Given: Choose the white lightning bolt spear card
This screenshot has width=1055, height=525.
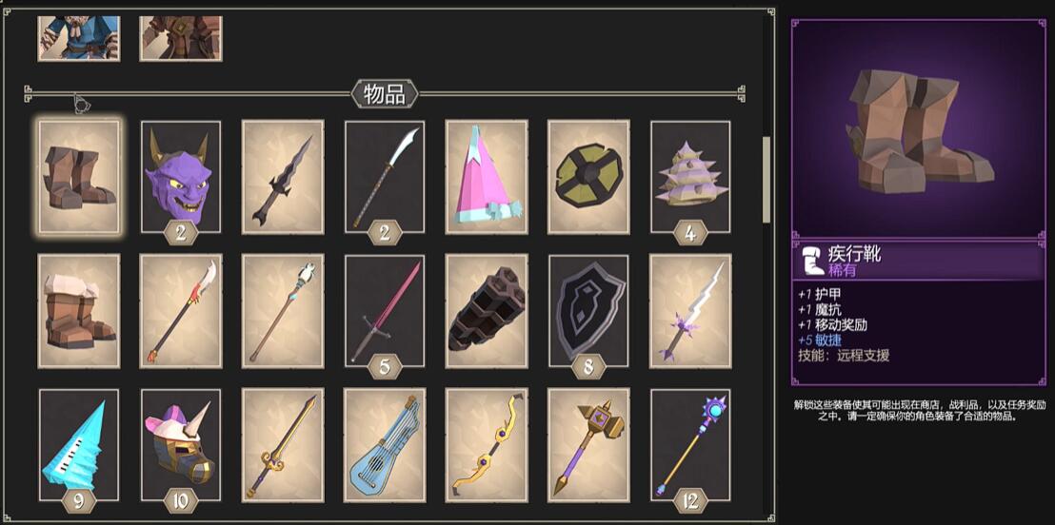Looking at the screenshot, I should 690,311.
